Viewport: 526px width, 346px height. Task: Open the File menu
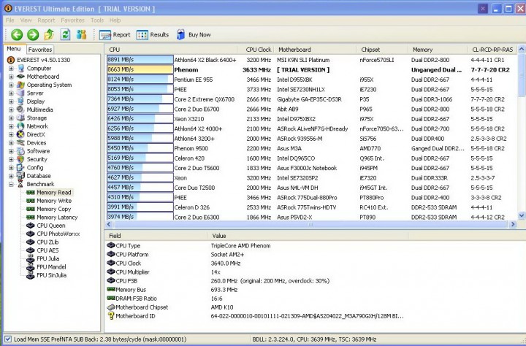tap(9, 20)
